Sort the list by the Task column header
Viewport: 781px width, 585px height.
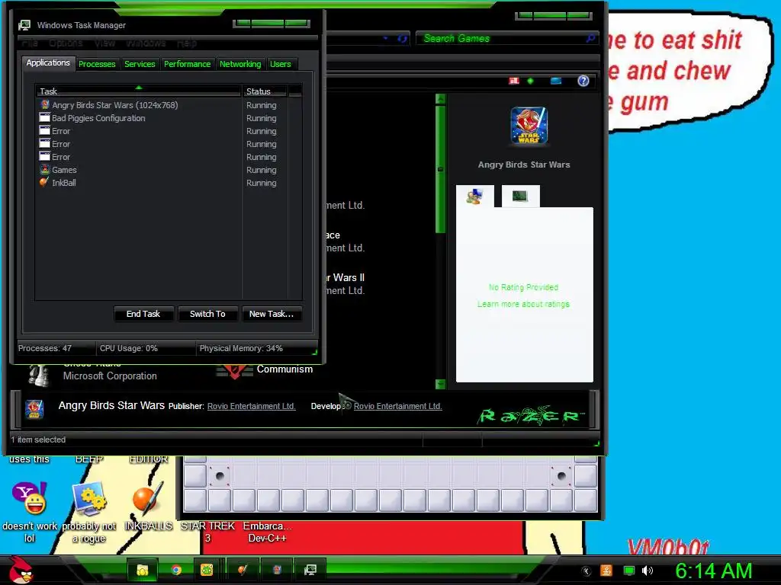pos(138,91)
